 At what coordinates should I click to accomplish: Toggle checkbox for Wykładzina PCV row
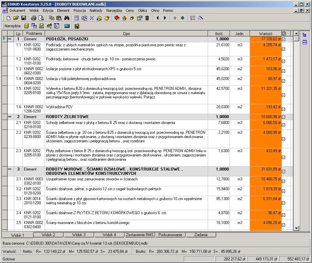tap(283, 109)
